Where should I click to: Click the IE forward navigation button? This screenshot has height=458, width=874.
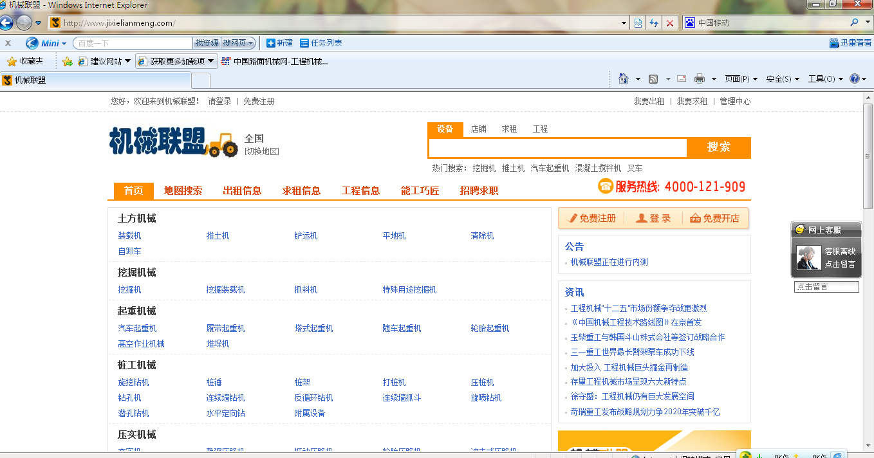[x=24, y=23]
